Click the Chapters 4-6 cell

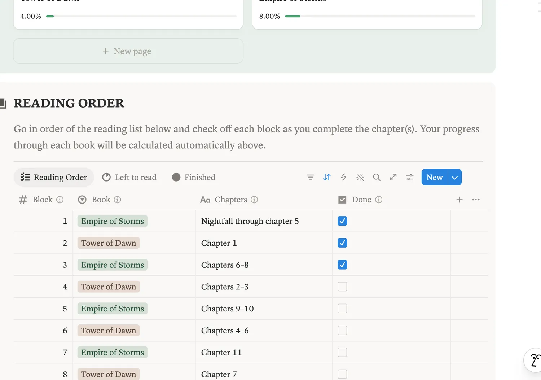(264, 331)
